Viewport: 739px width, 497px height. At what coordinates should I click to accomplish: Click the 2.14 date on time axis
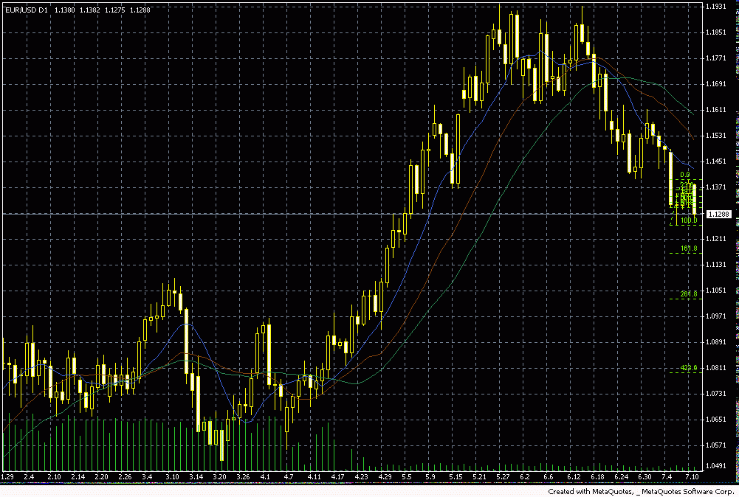click(78, 477)
